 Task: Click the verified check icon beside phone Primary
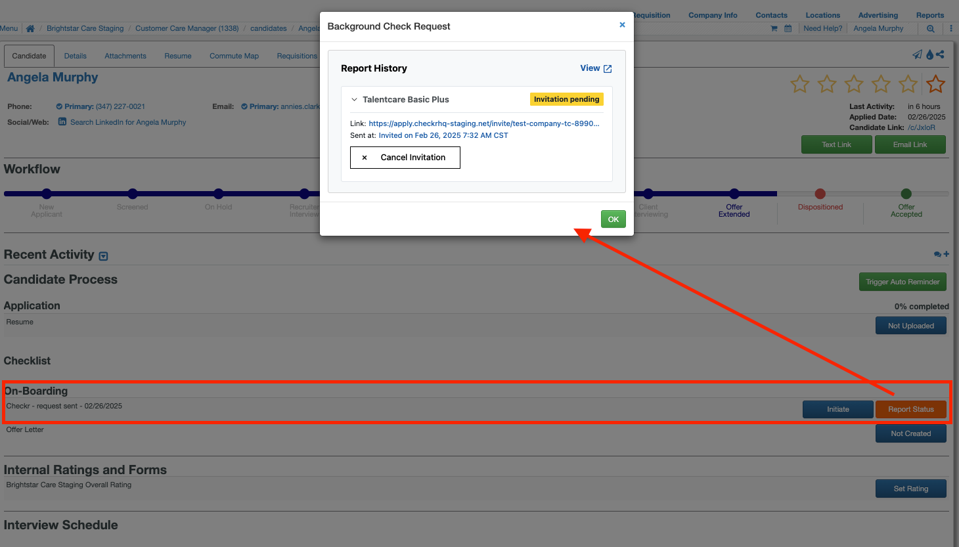pos(59,106)
